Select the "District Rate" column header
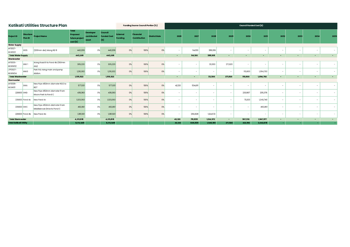 [155, 36]
